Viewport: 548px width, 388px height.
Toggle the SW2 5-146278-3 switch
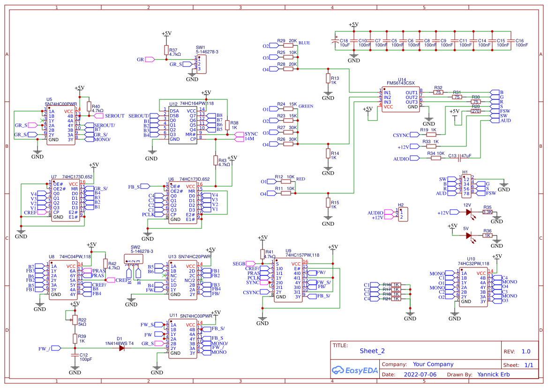click(135, 259)
